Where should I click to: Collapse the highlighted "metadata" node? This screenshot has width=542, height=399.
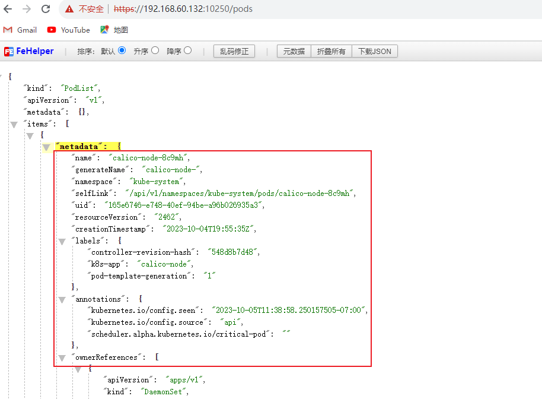point(46,148)
